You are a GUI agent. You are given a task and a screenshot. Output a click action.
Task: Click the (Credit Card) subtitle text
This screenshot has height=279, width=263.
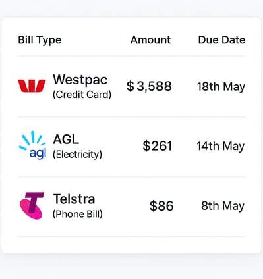coord(82,95)
